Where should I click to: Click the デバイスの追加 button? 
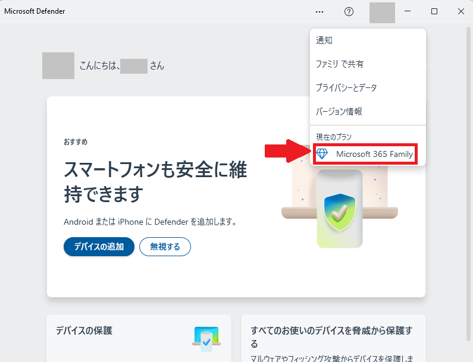(99, 247)
